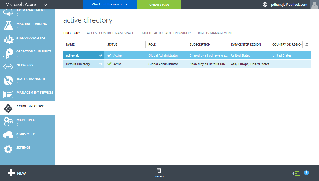Select the pdhewaju directory name
Screen dimensions: 319x181
tap(73, 55)
